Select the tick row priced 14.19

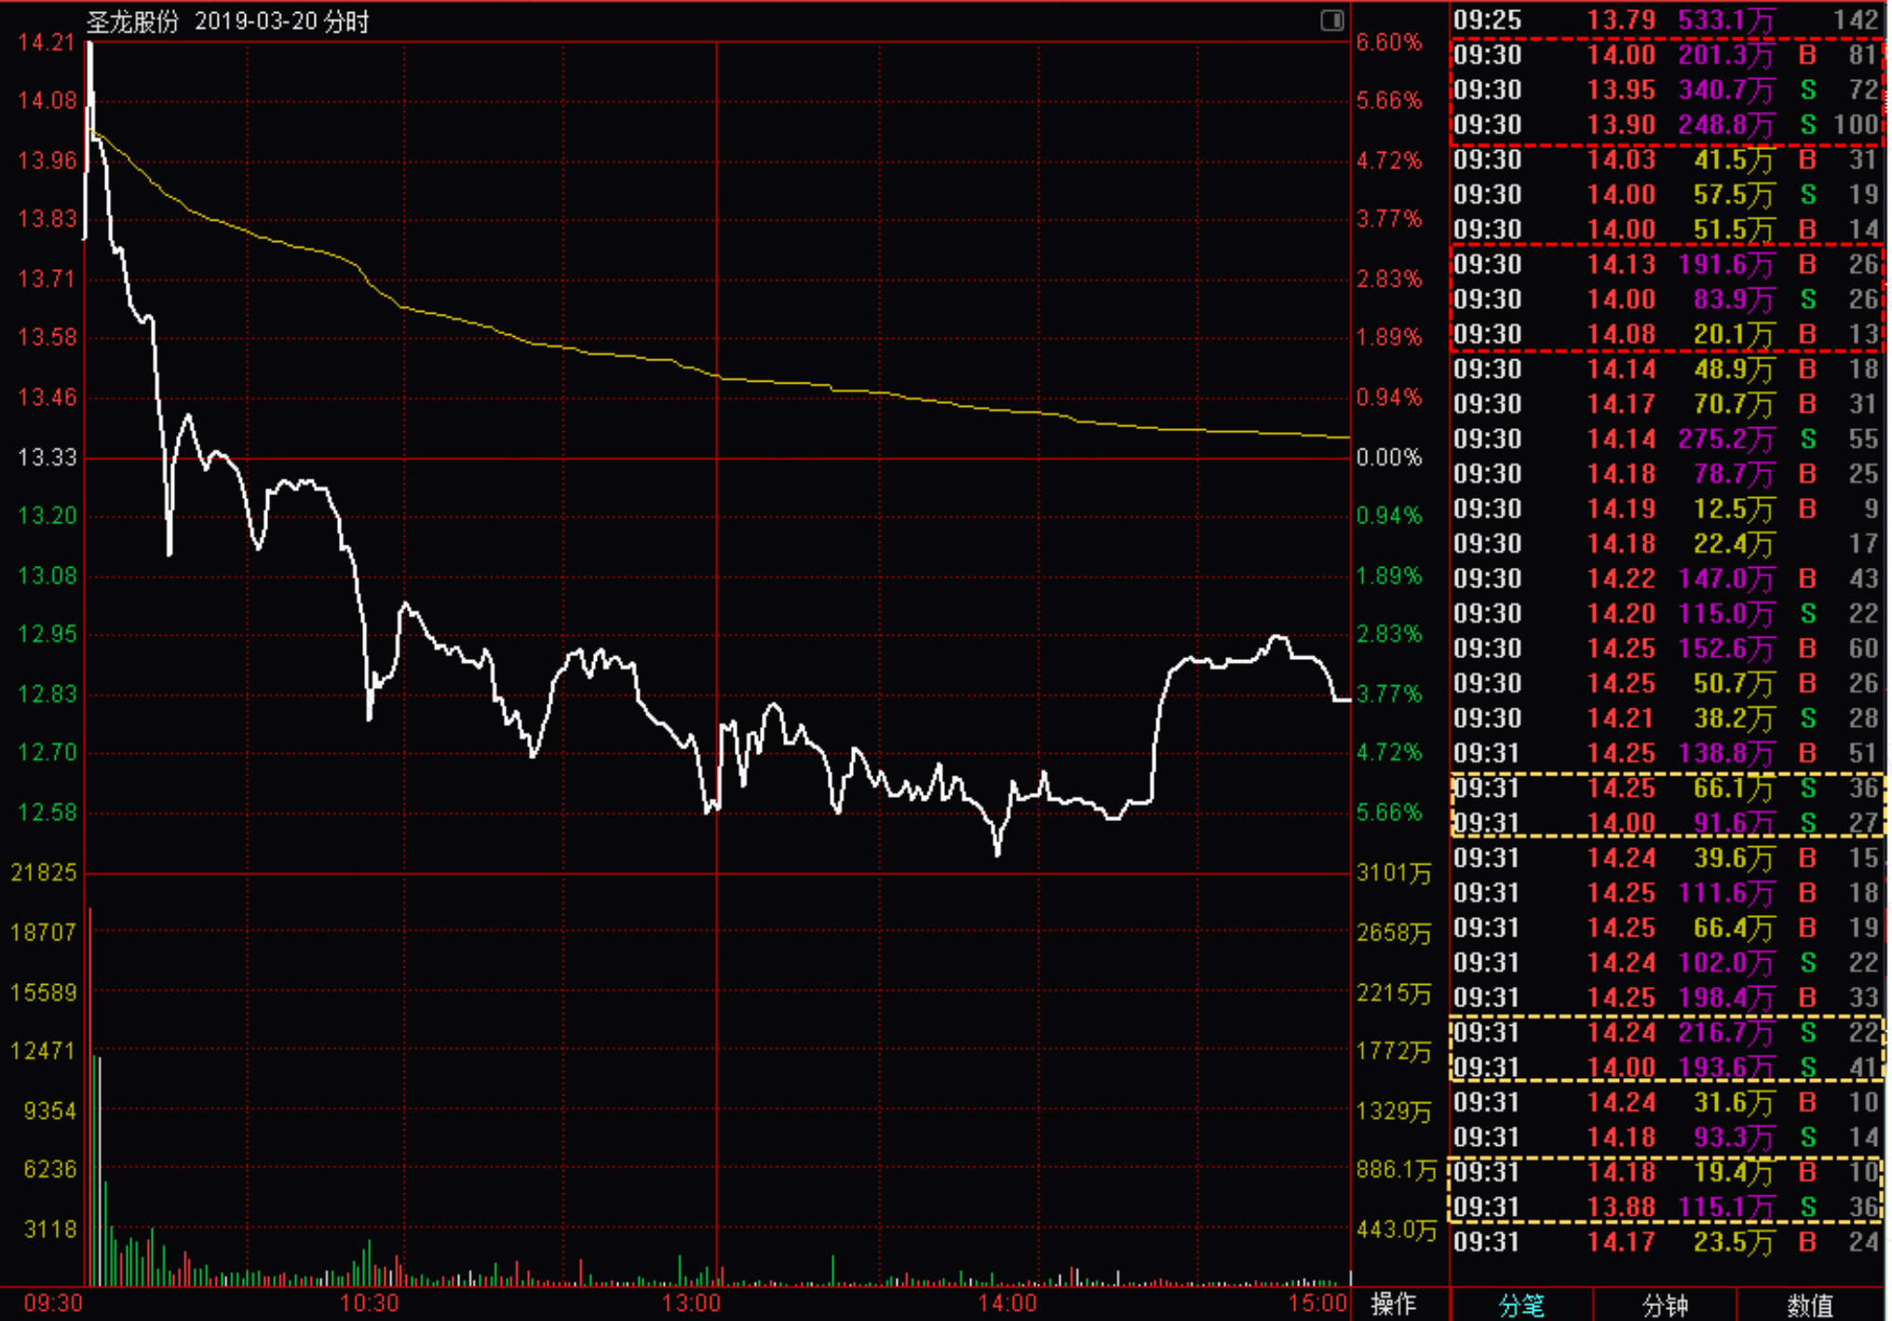(1667, 509)
